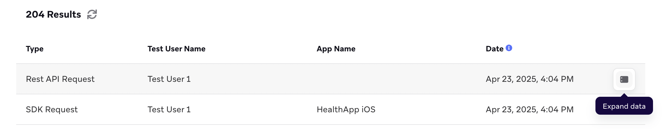
Task: Expand data for the Rest API Request row
Action: click(x=624, y=79)
